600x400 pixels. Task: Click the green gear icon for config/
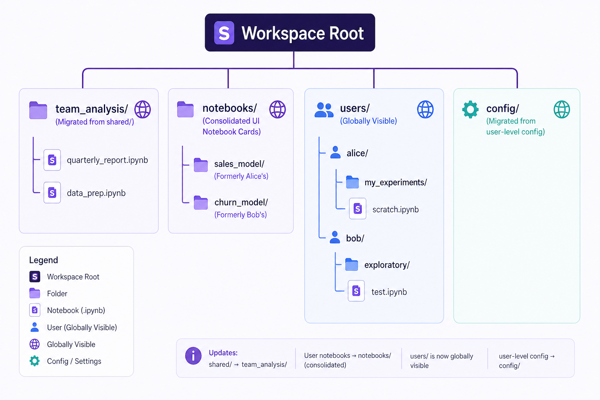click(470, 109)
